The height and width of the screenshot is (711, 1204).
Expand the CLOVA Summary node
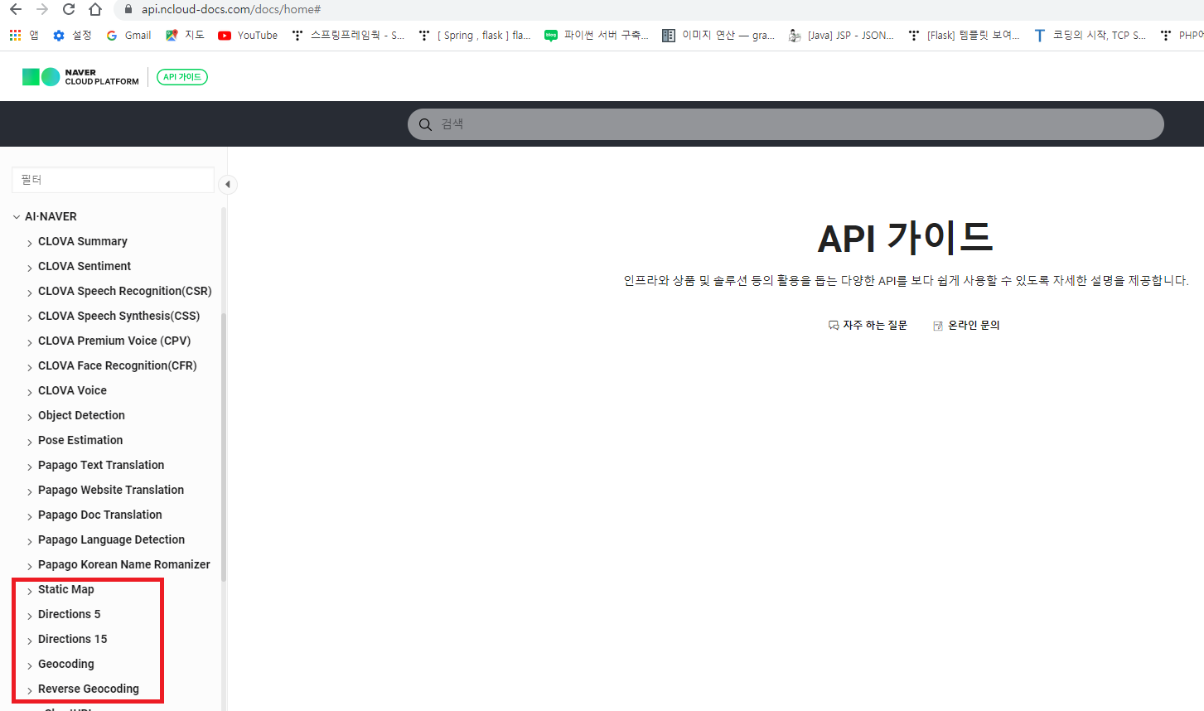tap(30, 243)
